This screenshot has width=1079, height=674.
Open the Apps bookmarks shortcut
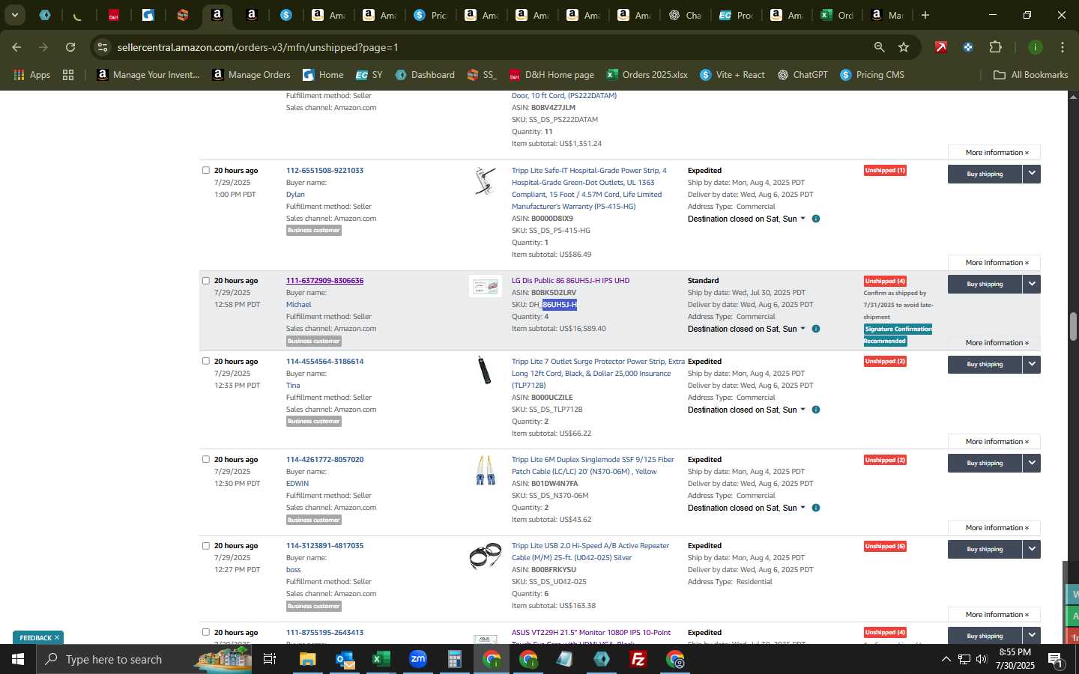coord(31,75)
